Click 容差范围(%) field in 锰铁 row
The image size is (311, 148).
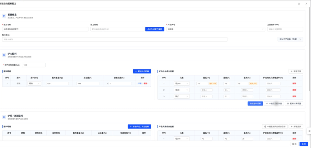[120, 84]
